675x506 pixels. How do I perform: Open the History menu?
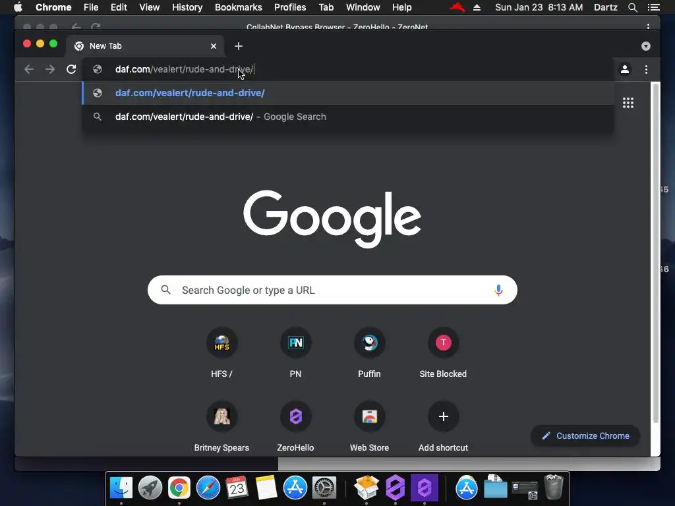coord(187,7)
